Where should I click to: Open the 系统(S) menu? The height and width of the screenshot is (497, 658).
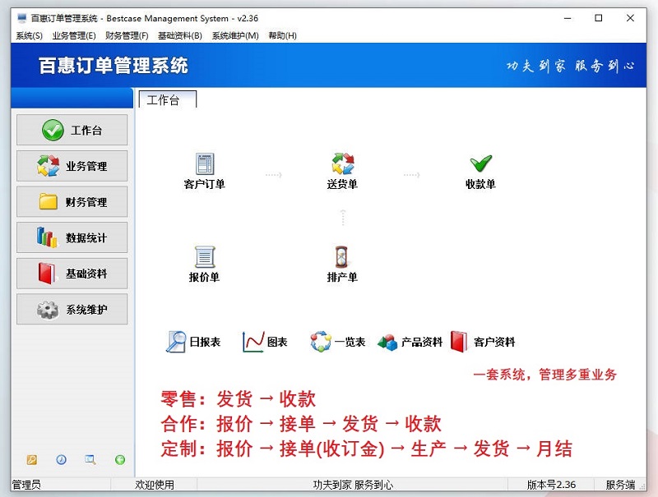(29, 35)
